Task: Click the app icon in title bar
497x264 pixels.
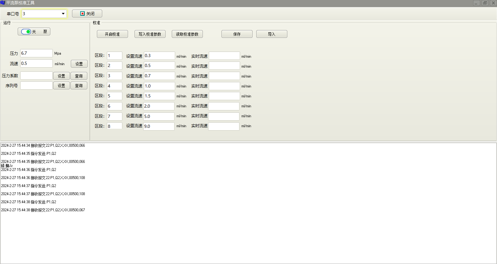Action: [x=3, y=3]
